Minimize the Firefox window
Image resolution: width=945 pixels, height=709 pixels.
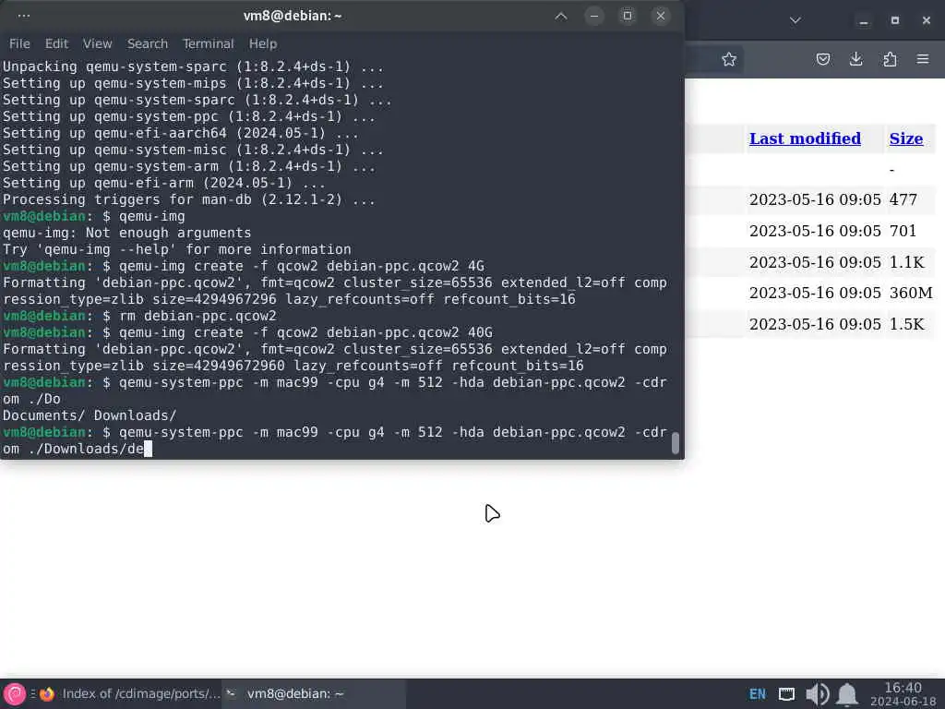[x=864, y=21]
